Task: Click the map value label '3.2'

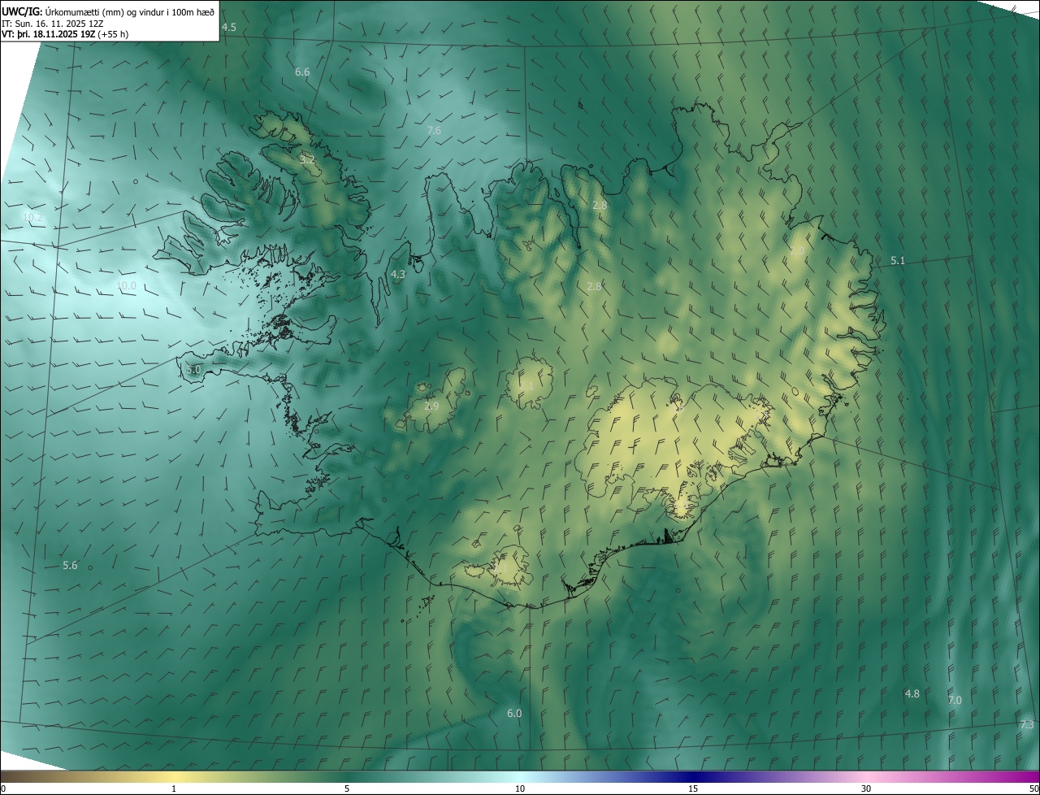Action: 307,159
